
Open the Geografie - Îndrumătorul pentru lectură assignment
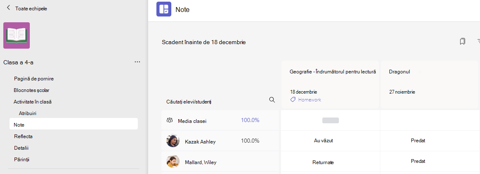[x=333, y=72]
